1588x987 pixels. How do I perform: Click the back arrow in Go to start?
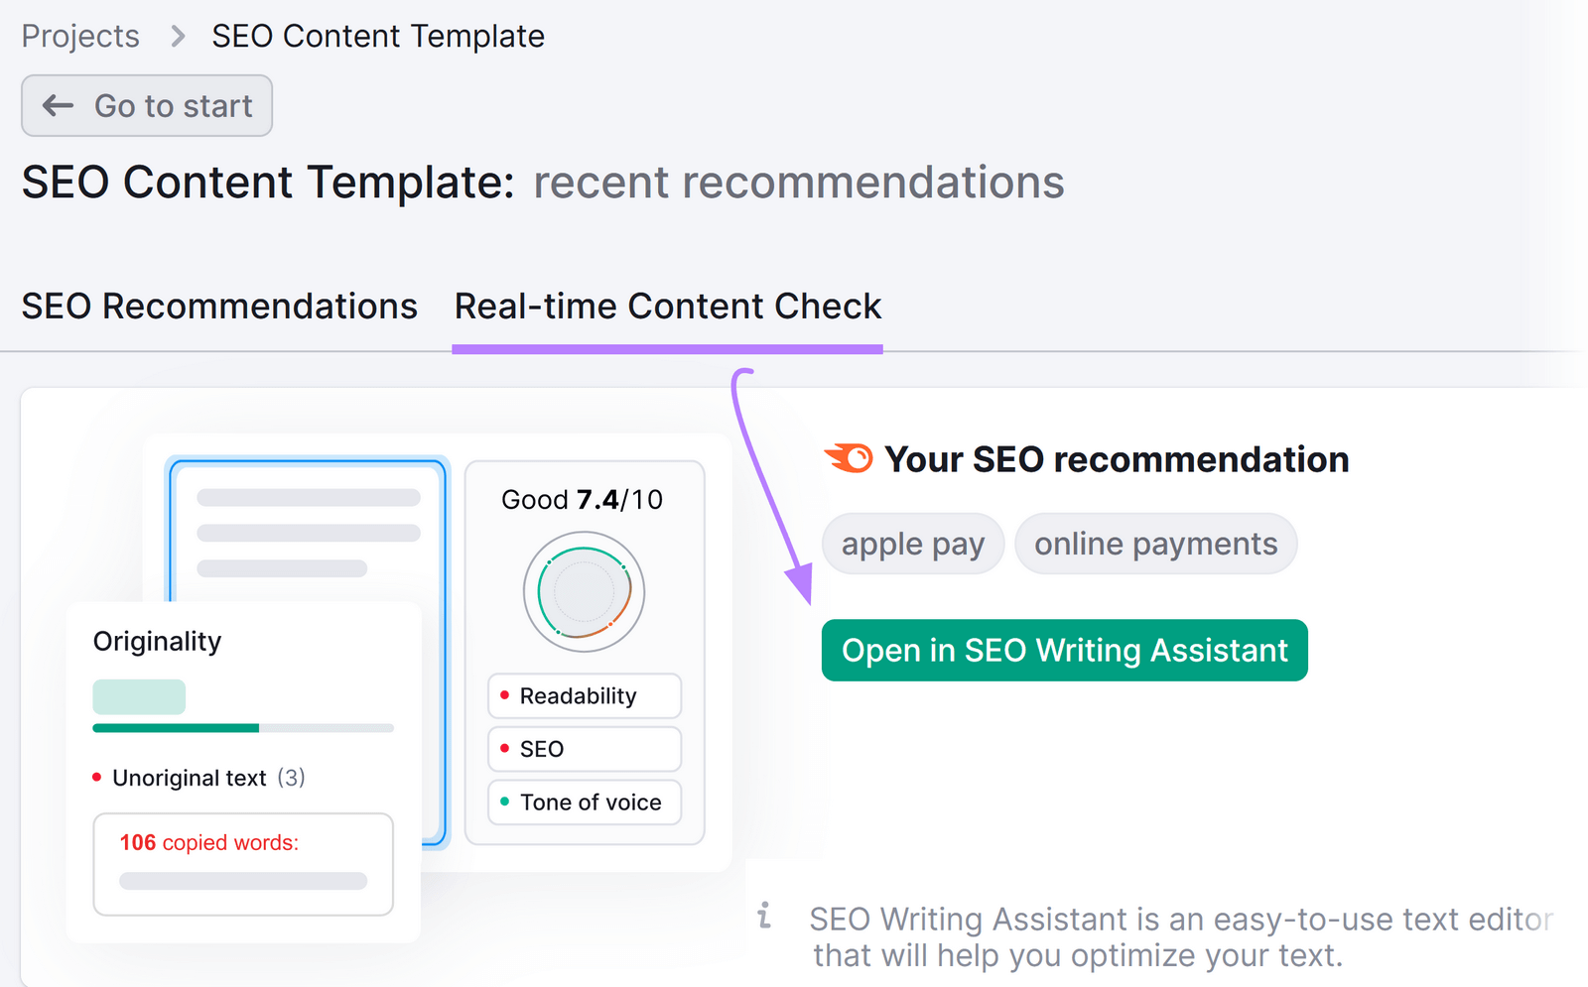coord(59,105)
